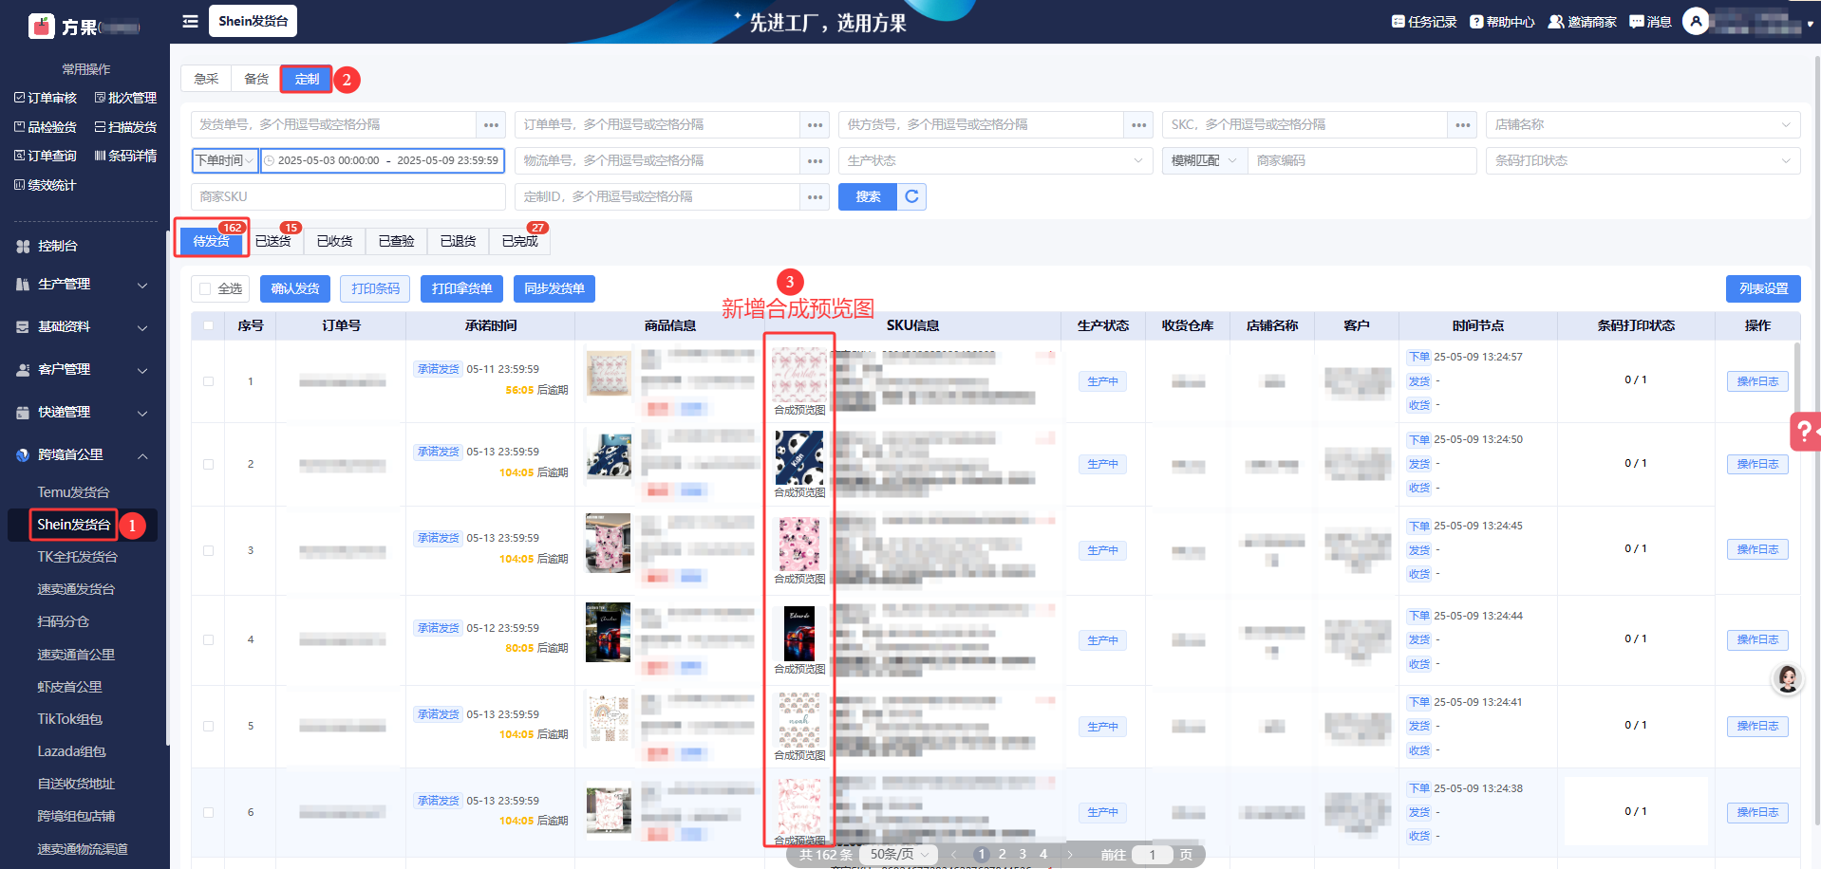Focus the 商家编码 input field

point(1361,160)
